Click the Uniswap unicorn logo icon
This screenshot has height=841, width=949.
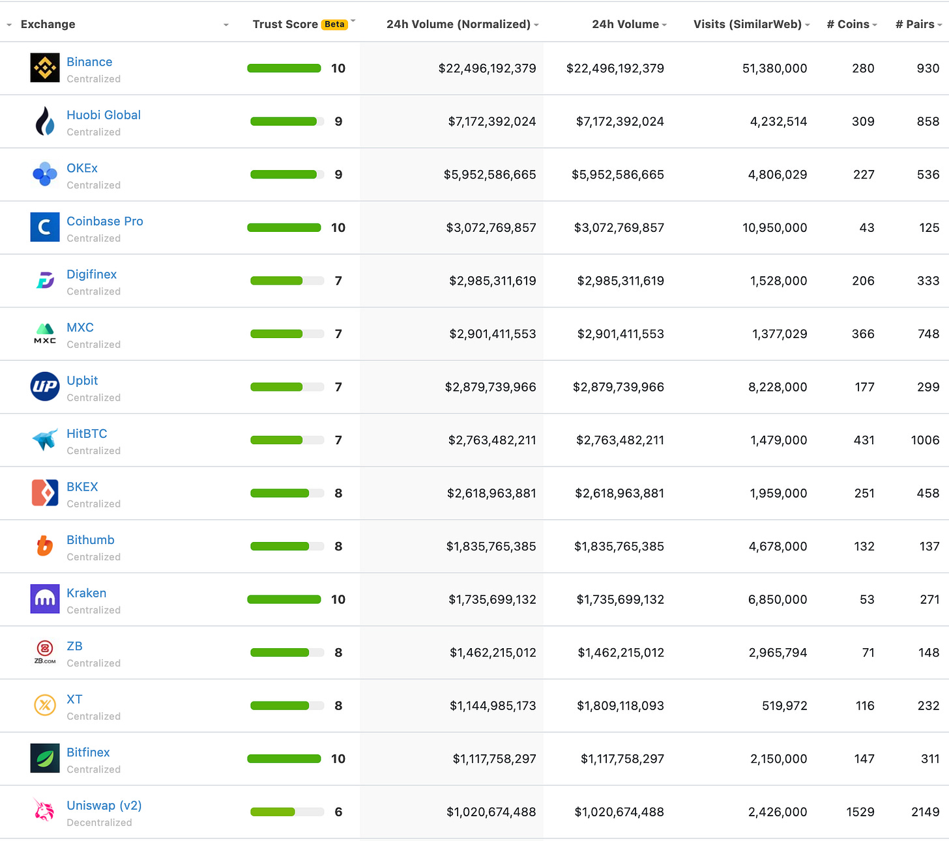click(x=44, y=810)
